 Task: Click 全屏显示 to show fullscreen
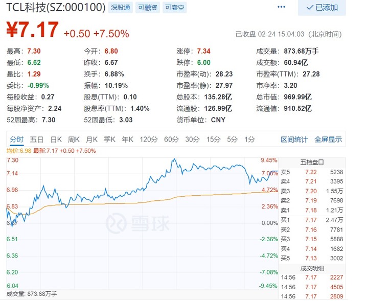328,140
